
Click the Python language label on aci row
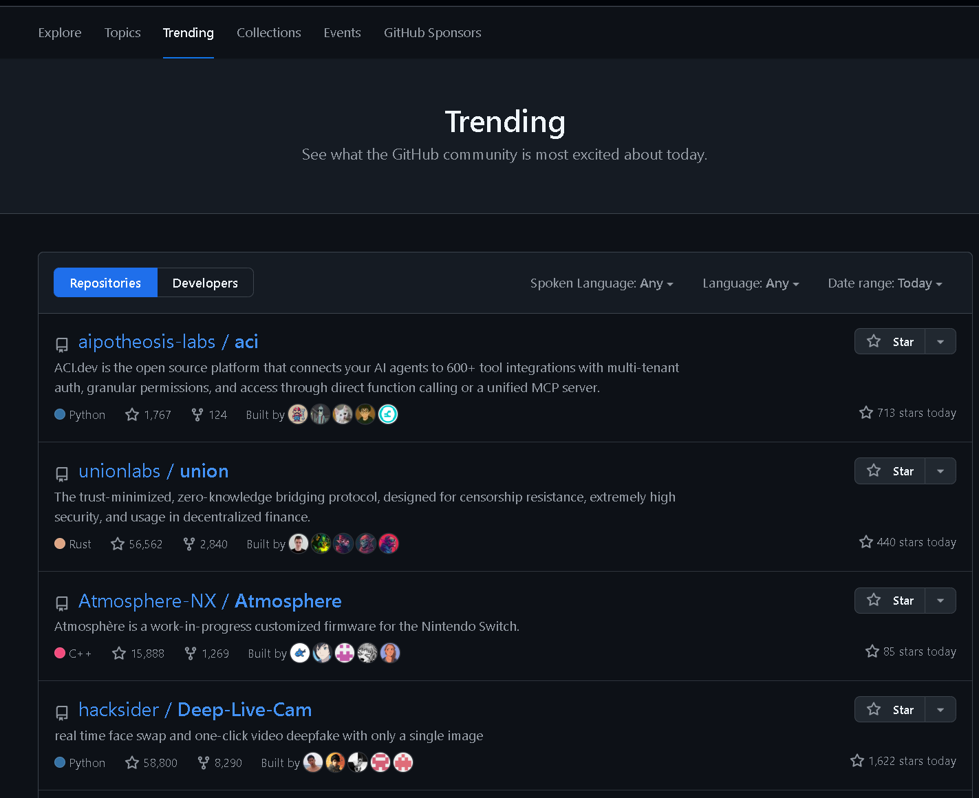(x=80, y=415)
